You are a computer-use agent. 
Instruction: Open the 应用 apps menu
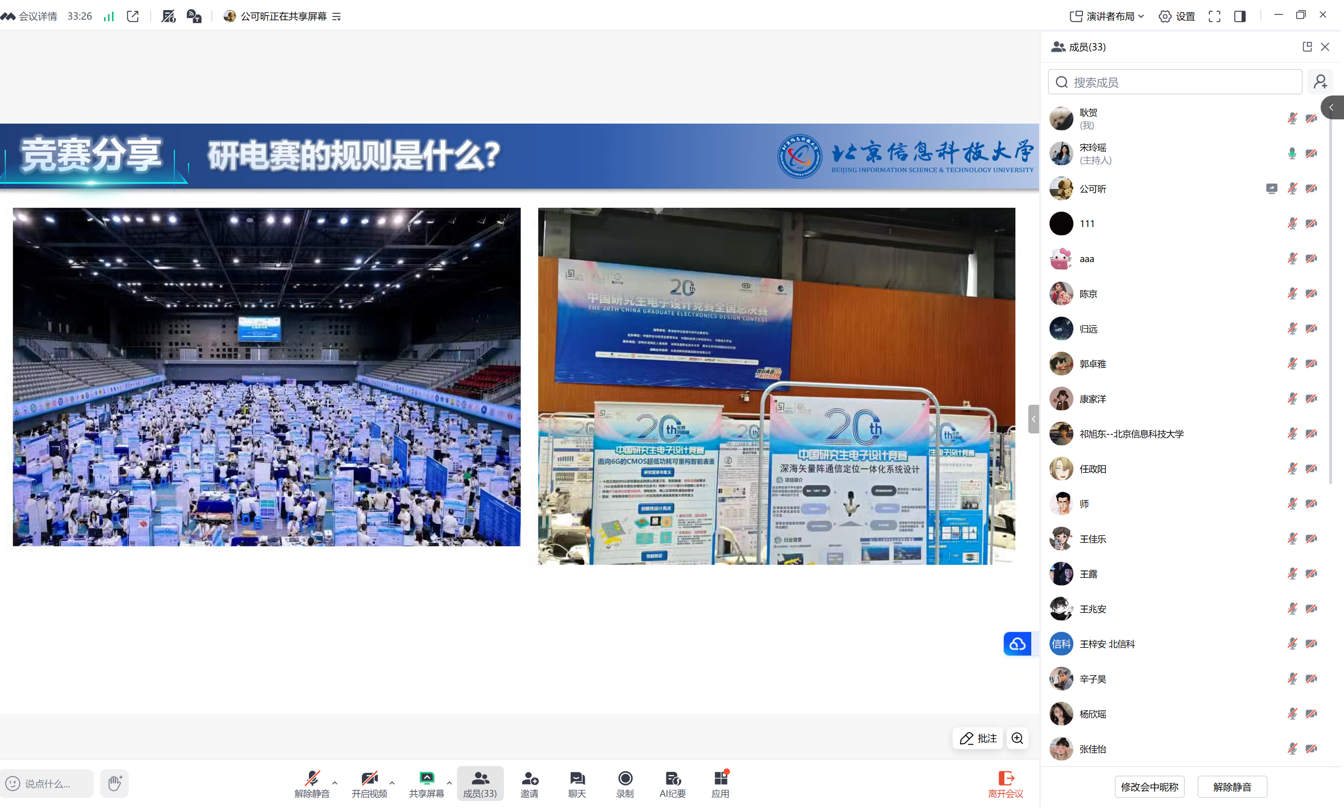[x=720, y=785]
